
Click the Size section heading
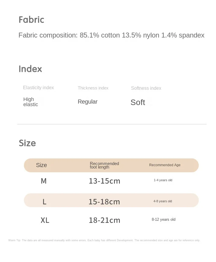tap(27, 143)
